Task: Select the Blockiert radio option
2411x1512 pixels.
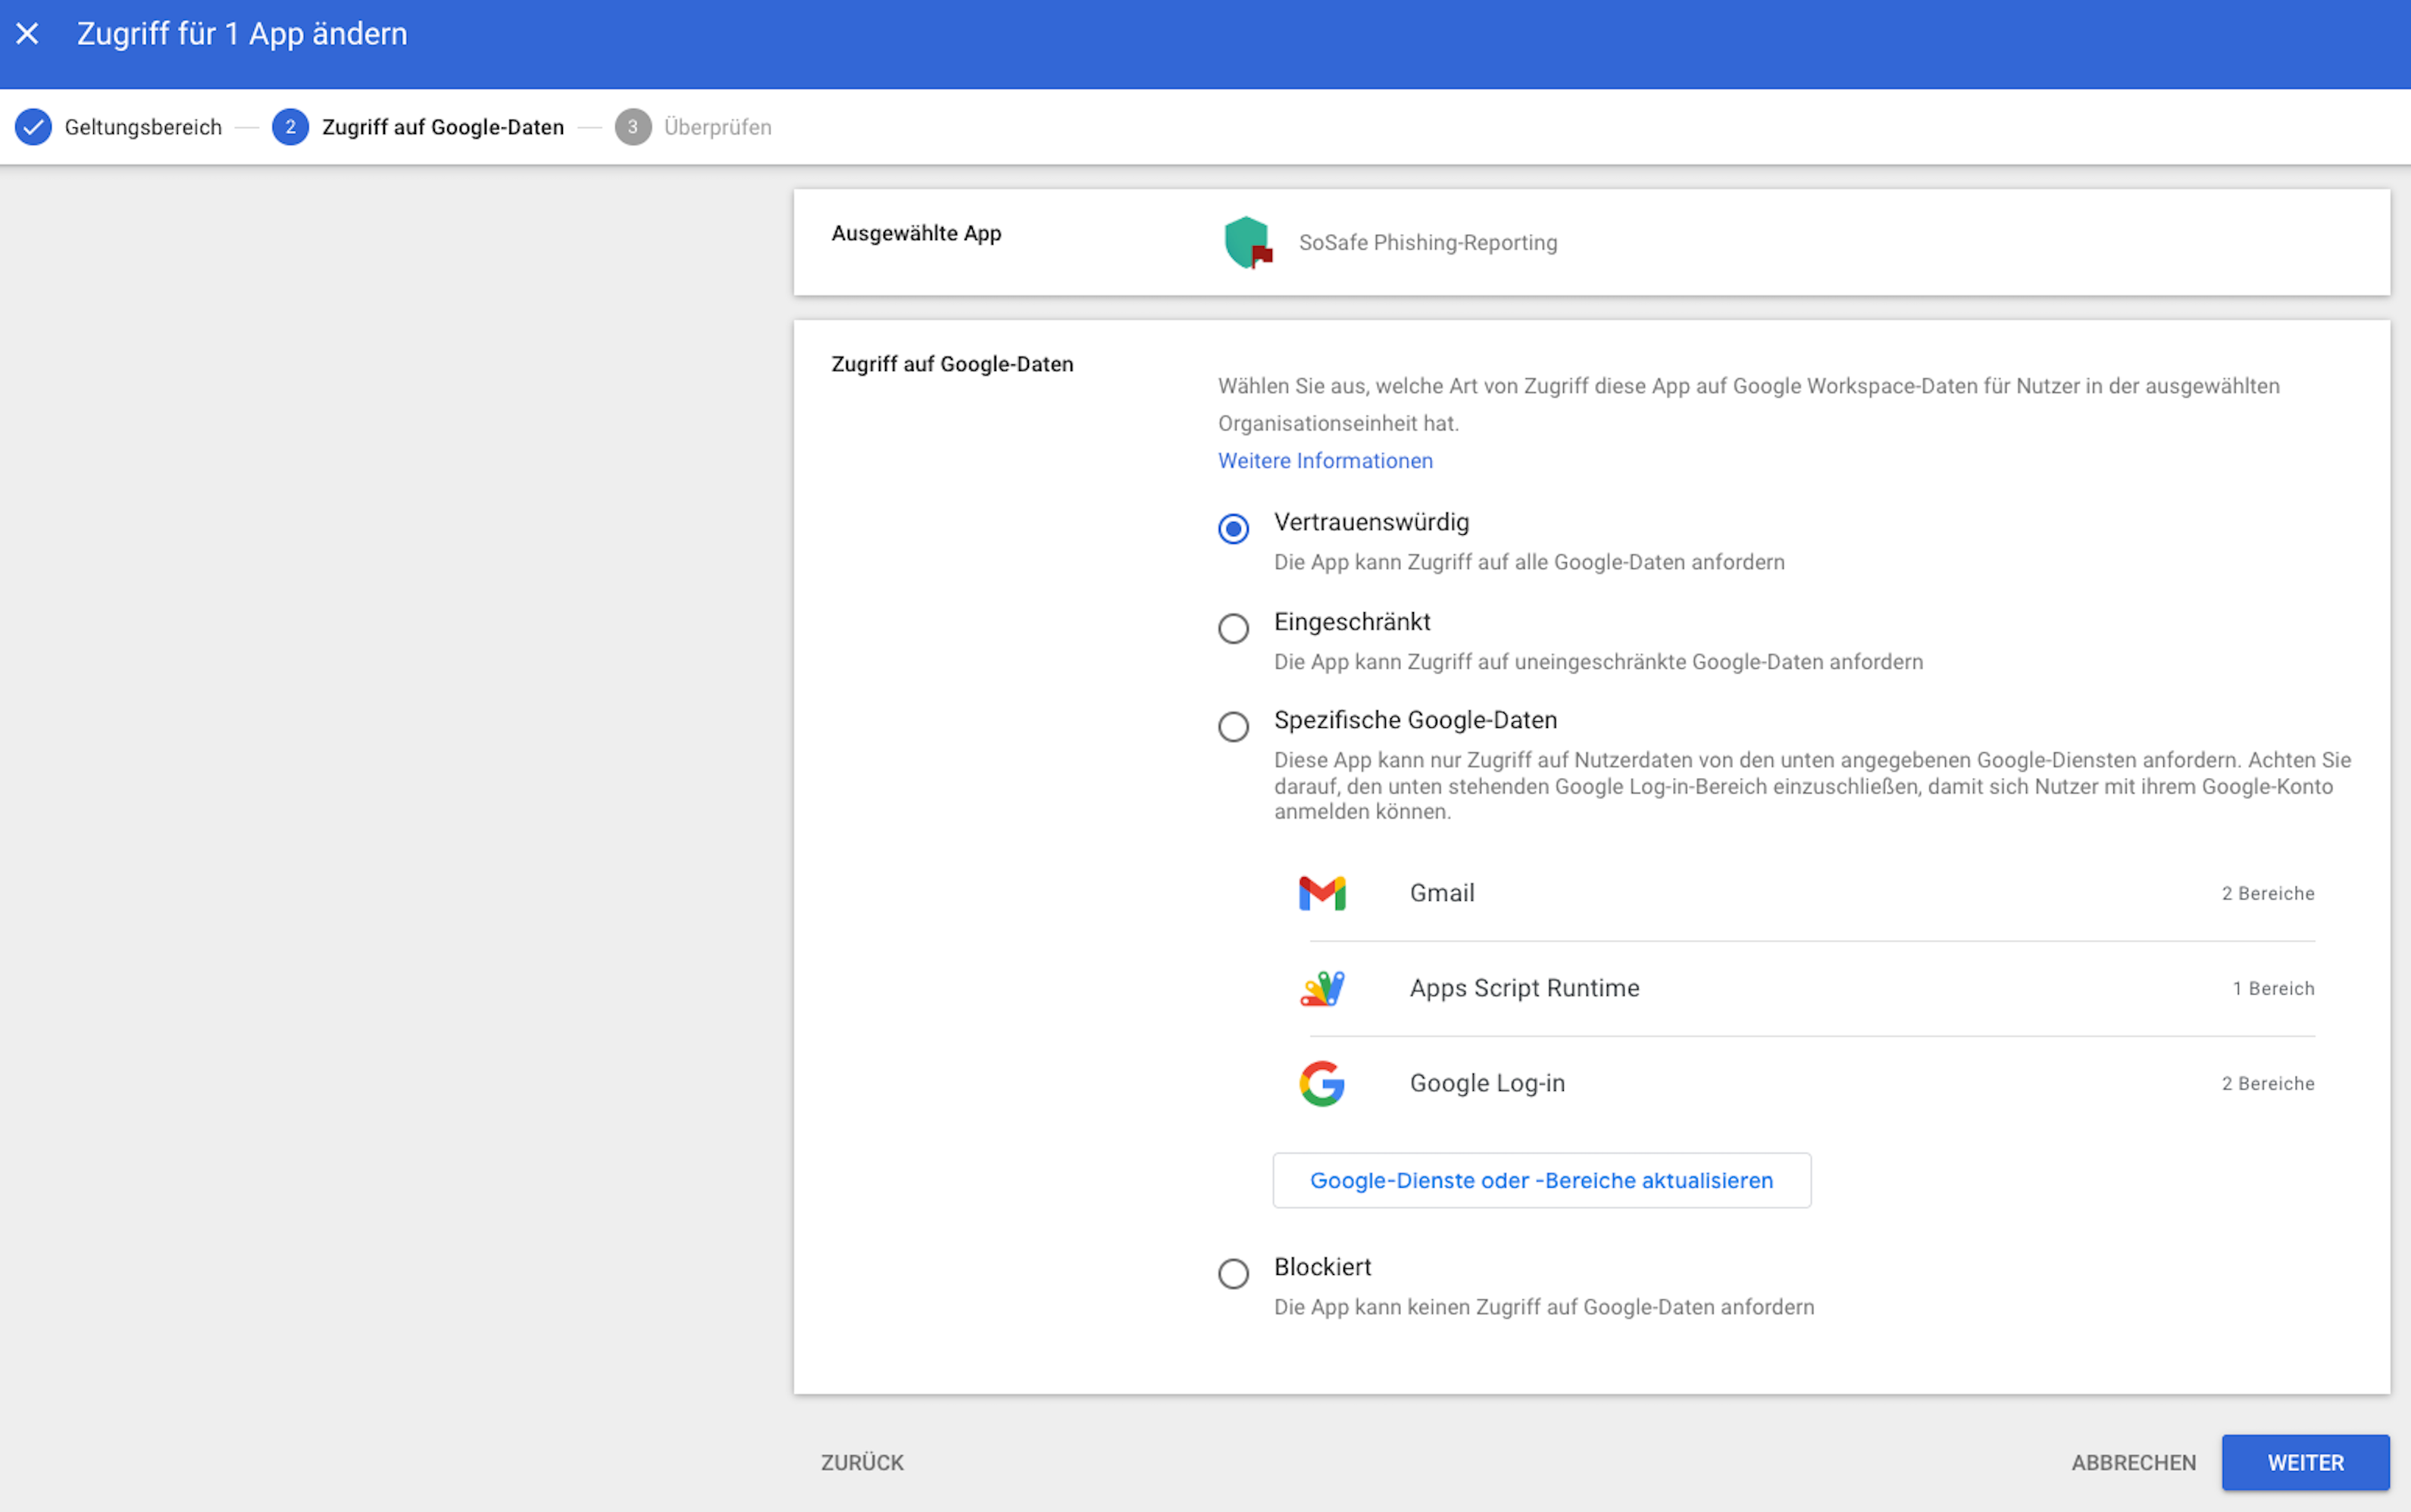Action: pyautogui.click(x=1233, y=1273)
